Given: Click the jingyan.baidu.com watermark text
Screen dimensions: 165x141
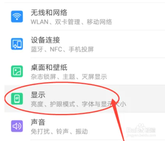Looking at the screenshot, I should pyautogui.click(x=141, y=135).
